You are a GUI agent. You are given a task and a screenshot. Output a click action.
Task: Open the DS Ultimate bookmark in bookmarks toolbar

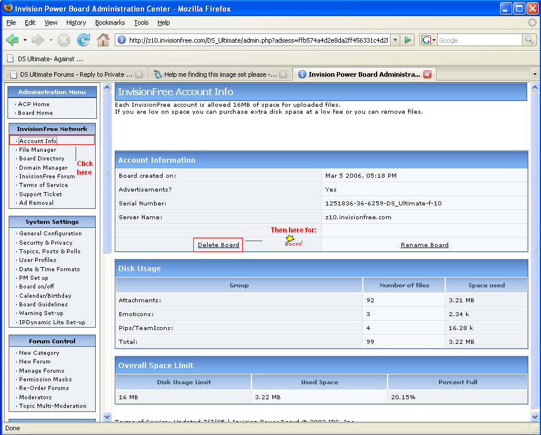click(45, 59)
